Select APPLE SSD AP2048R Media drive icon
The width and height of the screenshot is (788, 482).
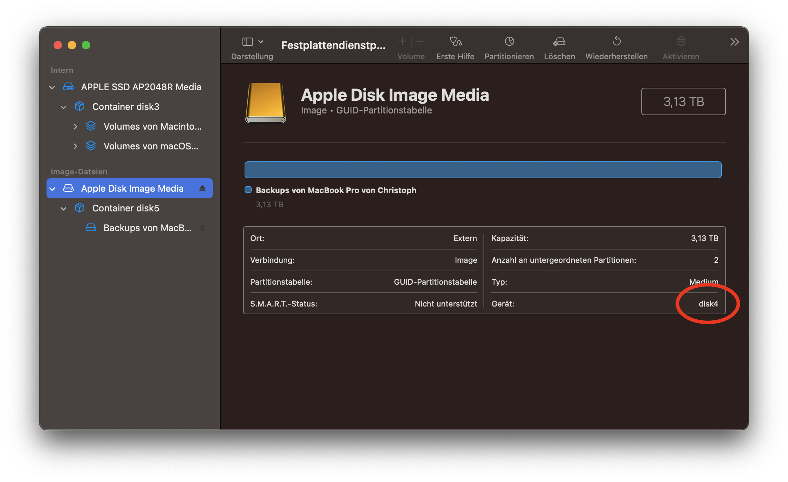click(x=68, y=87)
